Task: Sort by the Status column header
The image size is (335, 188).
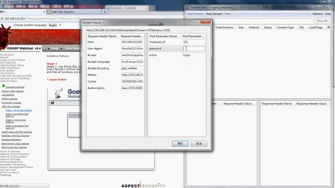Action: (267, 28)
